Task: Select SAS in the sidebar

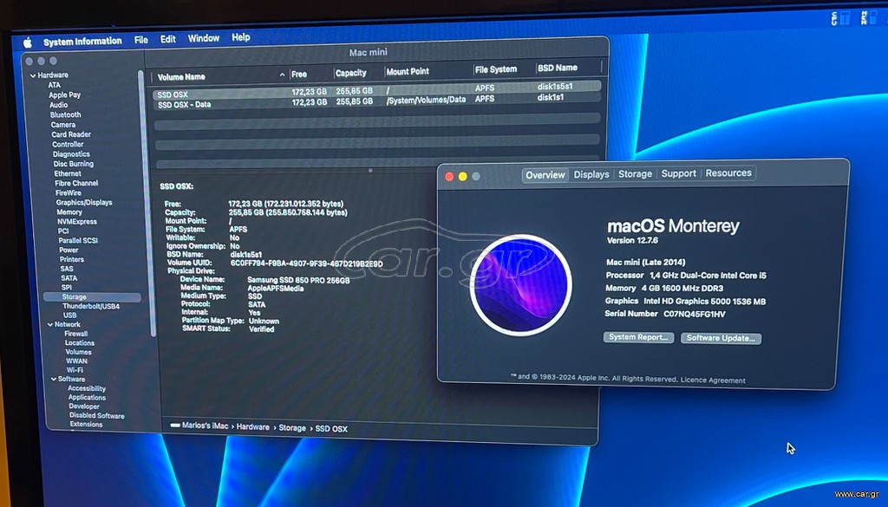Action: click(67, 269)
